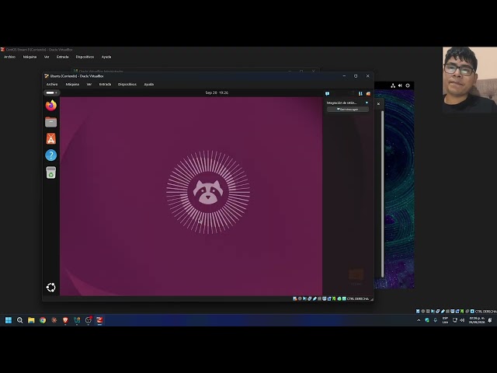Open Windows taskbar Search
The image size is (497, 373).
[x=19, y=320]
